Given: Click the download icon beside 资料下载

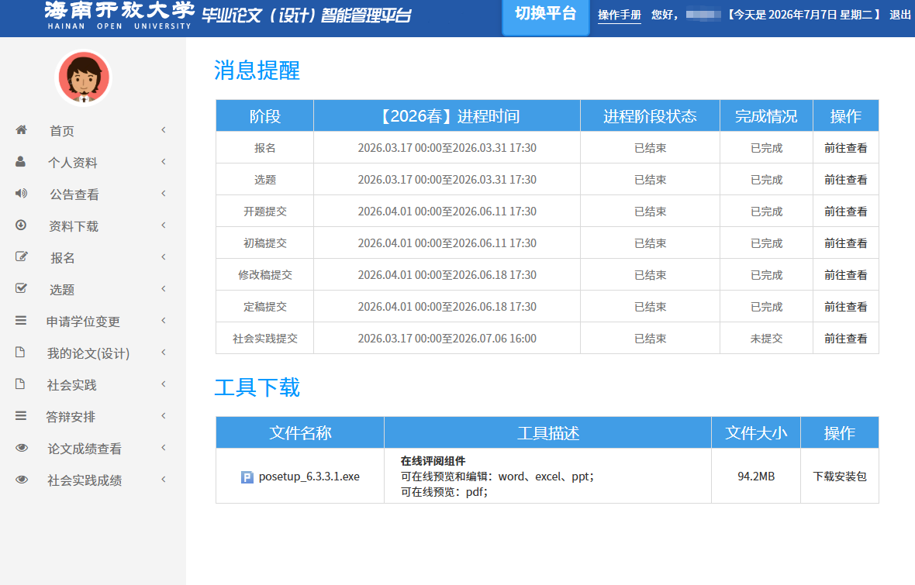Looking at the screenshot, I should [21, 225].
